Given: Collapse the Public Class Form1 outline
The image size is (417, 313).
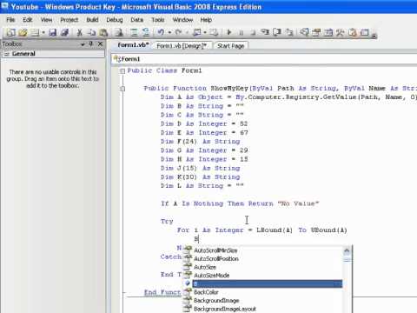Looking at the screenshot, I should (122, 71).
